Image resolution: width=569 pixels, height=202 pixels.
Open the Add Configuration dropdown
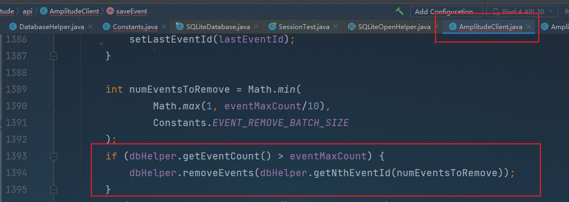[x=446, y=12]
